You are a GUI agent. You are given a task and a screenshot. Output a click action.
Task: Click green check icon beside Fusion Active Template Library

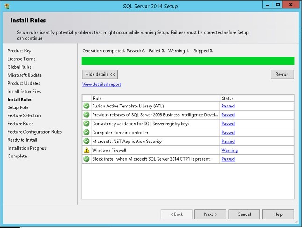pos(86,106)
